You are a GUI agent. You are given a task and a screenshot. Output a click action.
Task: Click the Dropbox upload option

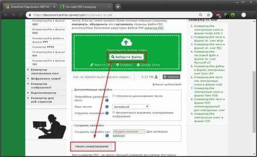pyautogui.click(x=124, y=65)
